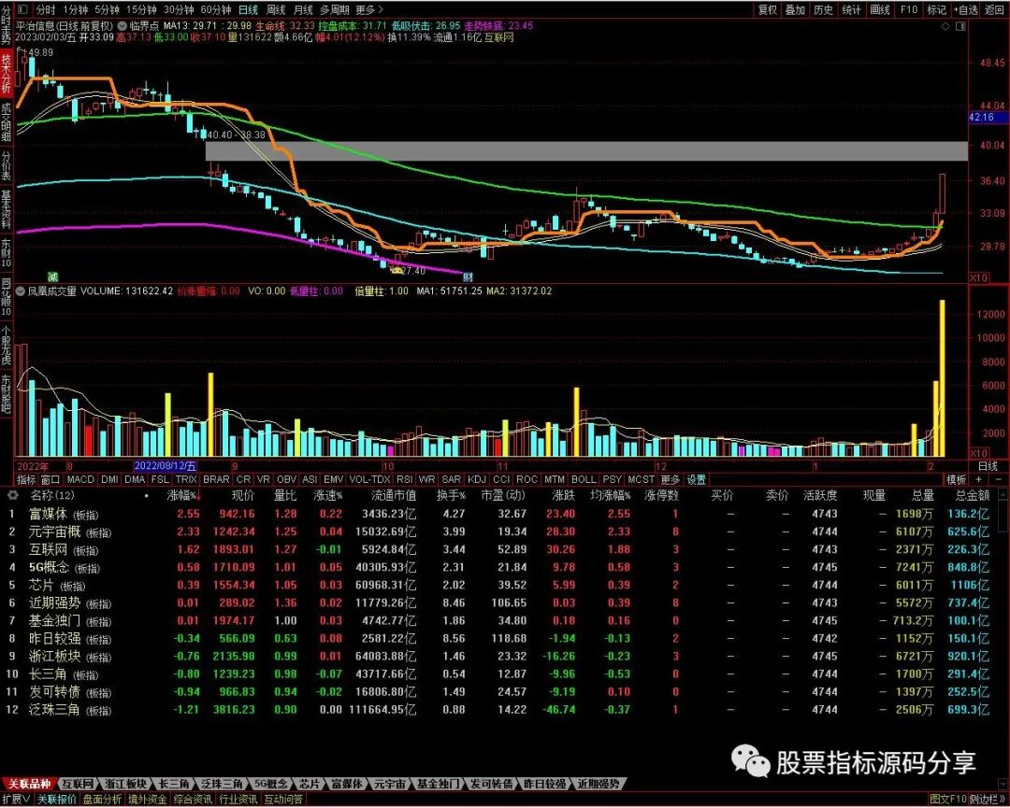Click the 统计 statistics button
The width and height of the screenshot is (1010, 808).
[852, 9]
